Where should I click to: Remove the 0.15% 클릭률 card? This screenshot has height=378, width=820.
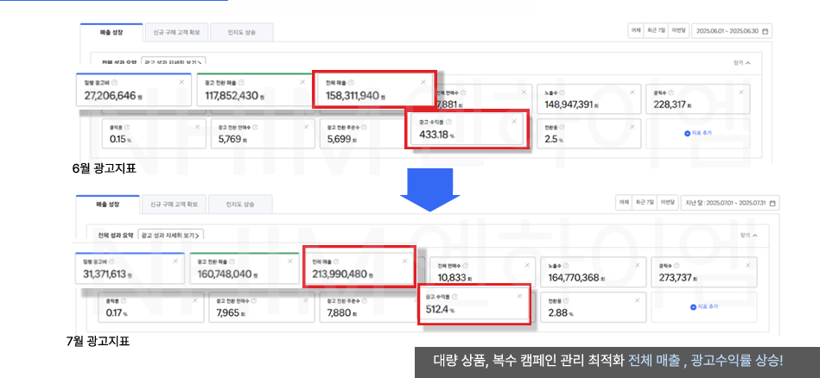(197, 126)
